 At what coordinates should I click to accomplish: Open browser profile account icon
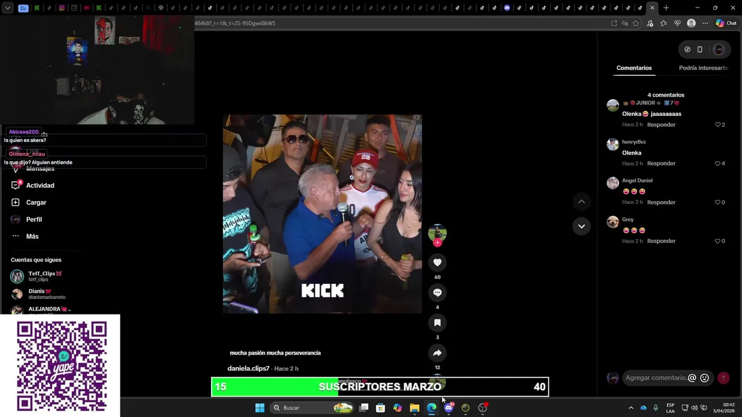tap(691, 23)
